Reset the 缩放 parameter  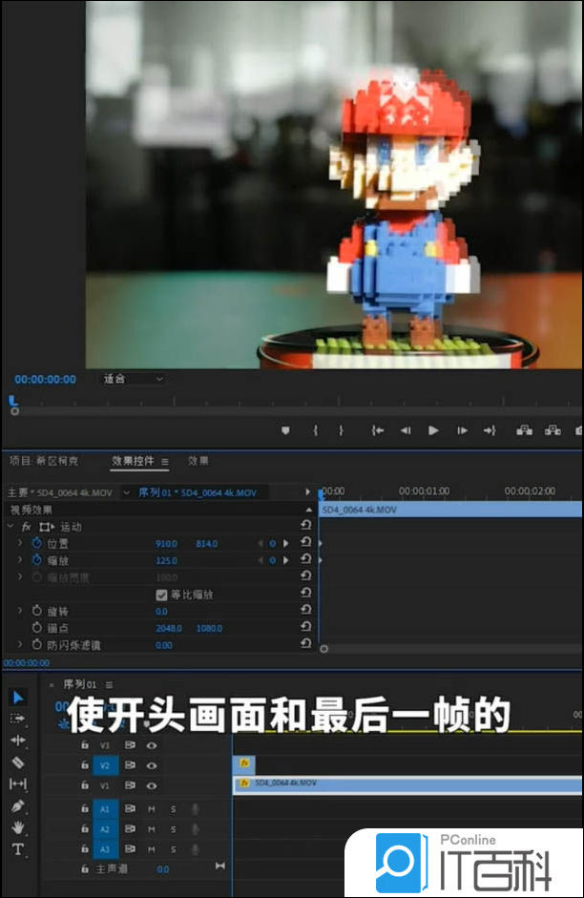click(305, 558)
